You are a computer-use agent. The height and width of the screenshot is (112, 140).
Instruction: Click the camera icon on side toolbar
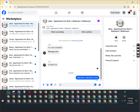(138, 47)
